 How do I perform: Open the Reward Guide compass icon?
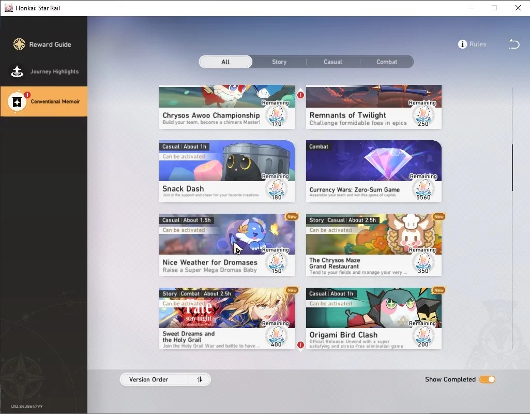pos(19,45)
